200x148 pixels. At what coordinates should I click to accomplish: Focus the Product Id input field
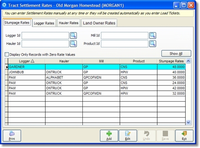click(x=124, y=44)
